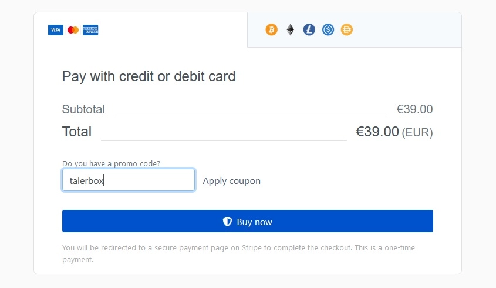
Task: Click the Stripe redirect notice text
Action: click(238, 253)
